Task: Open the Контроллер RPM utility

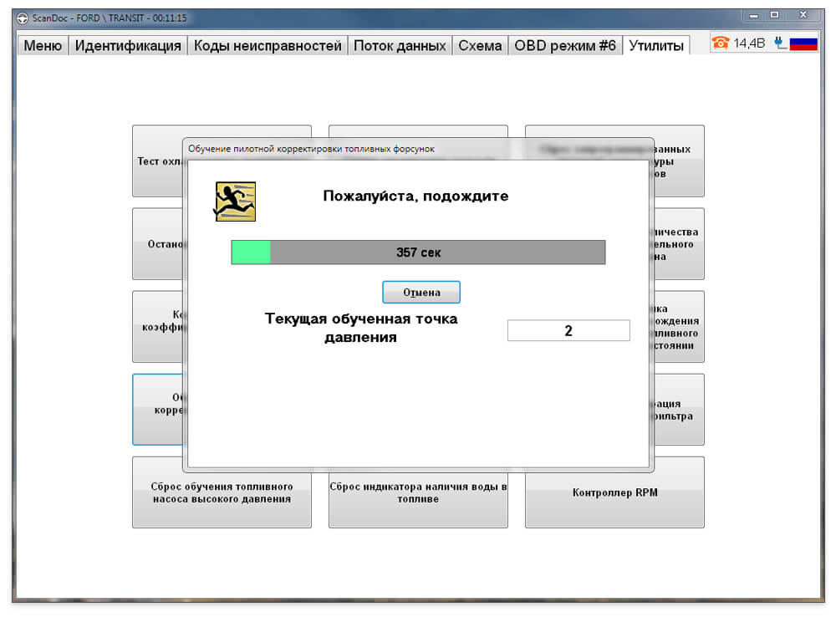Action: tap(614, 492)
